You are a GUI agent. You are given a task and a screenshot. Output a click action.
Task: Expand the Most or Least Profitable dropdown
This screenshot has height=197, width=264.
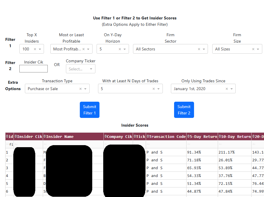pos(88,49)
